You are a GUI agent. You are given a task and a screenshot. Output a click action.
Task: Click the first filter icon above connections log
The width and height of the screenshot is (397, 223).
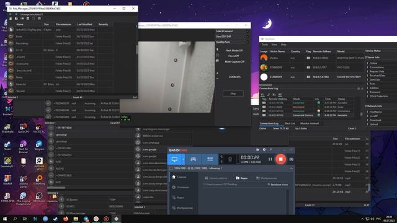click(262, 95)
